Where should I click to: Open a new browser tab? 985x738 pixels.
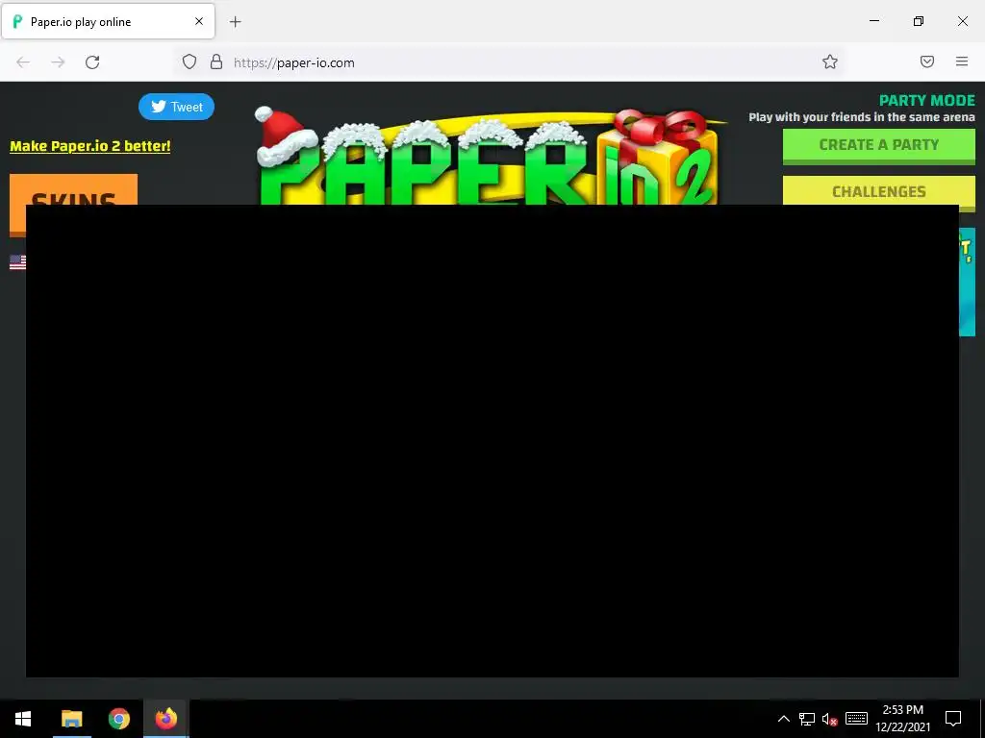[x=235, y=21]
